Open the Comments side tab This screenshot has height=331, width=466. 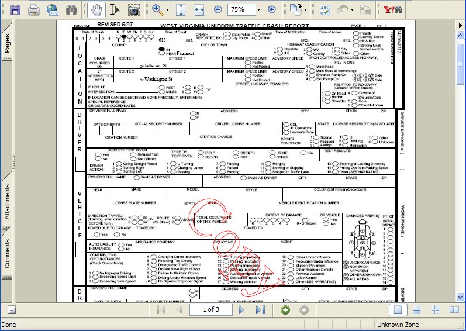[6, 253]
